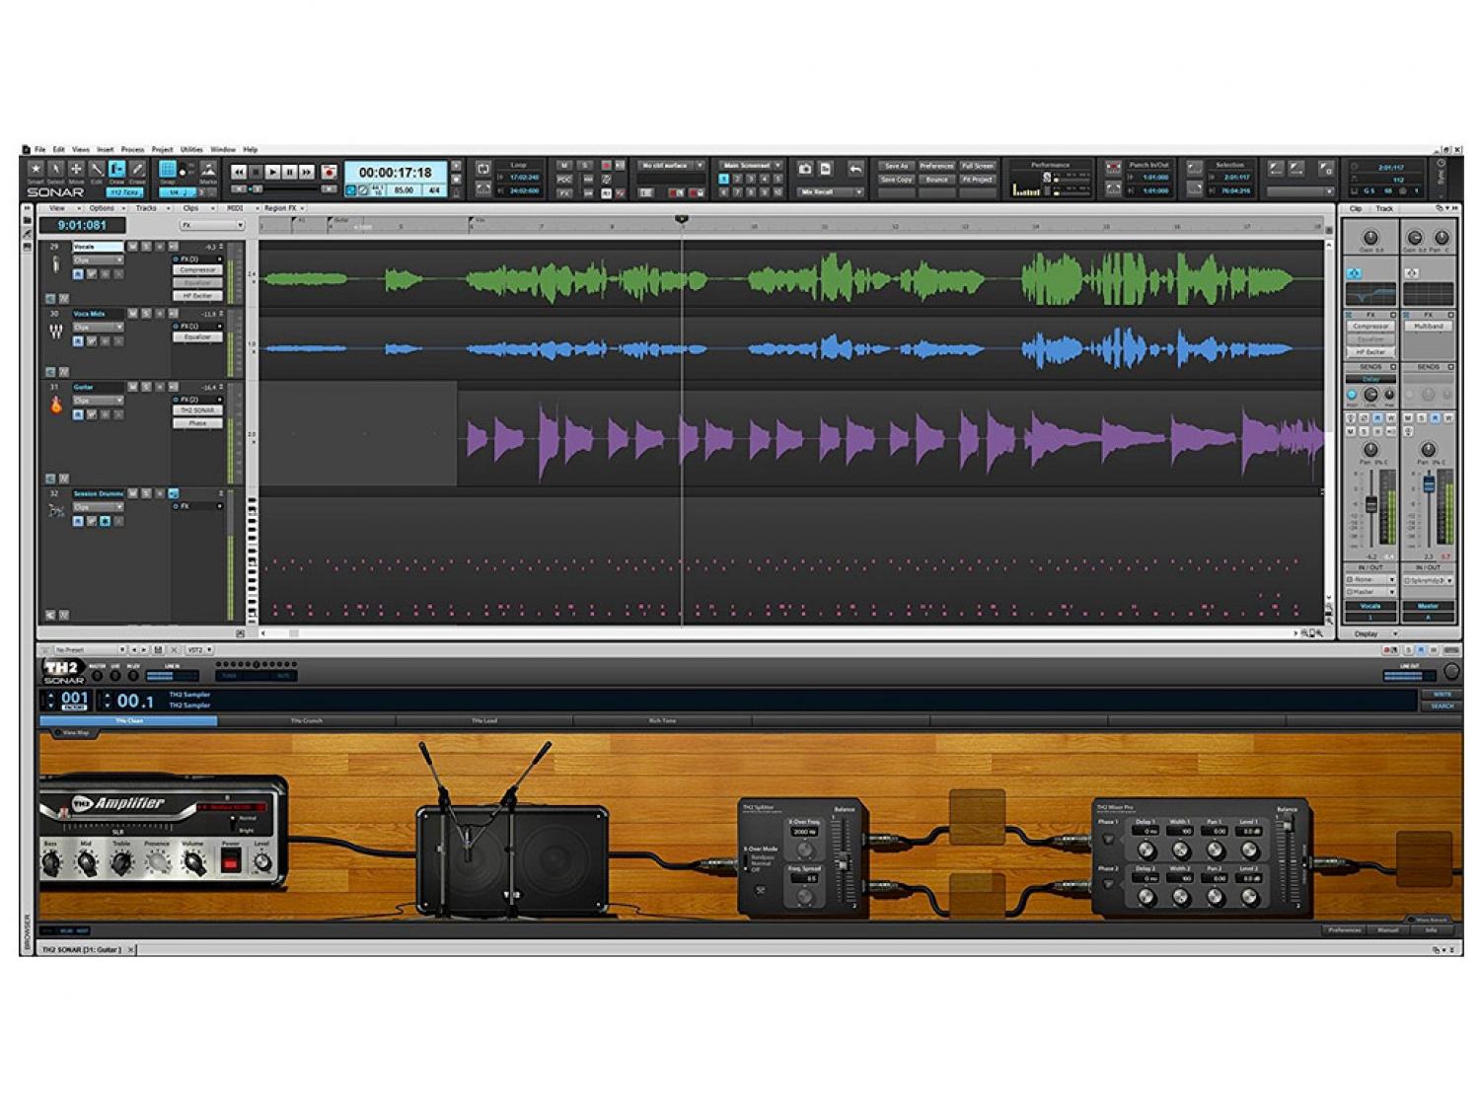Viewport: 1480px width, 1110px height.
Task: Select the Smart tool
Action: point(36,170)
